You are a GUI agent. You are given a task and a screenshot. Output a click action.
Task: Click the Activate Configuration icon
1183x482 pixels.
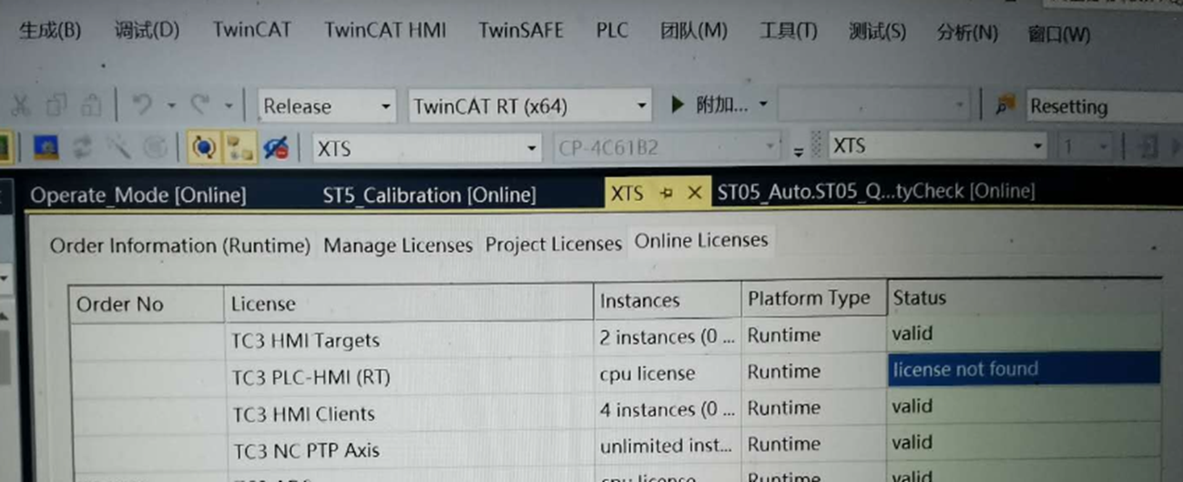coord(5,147)
